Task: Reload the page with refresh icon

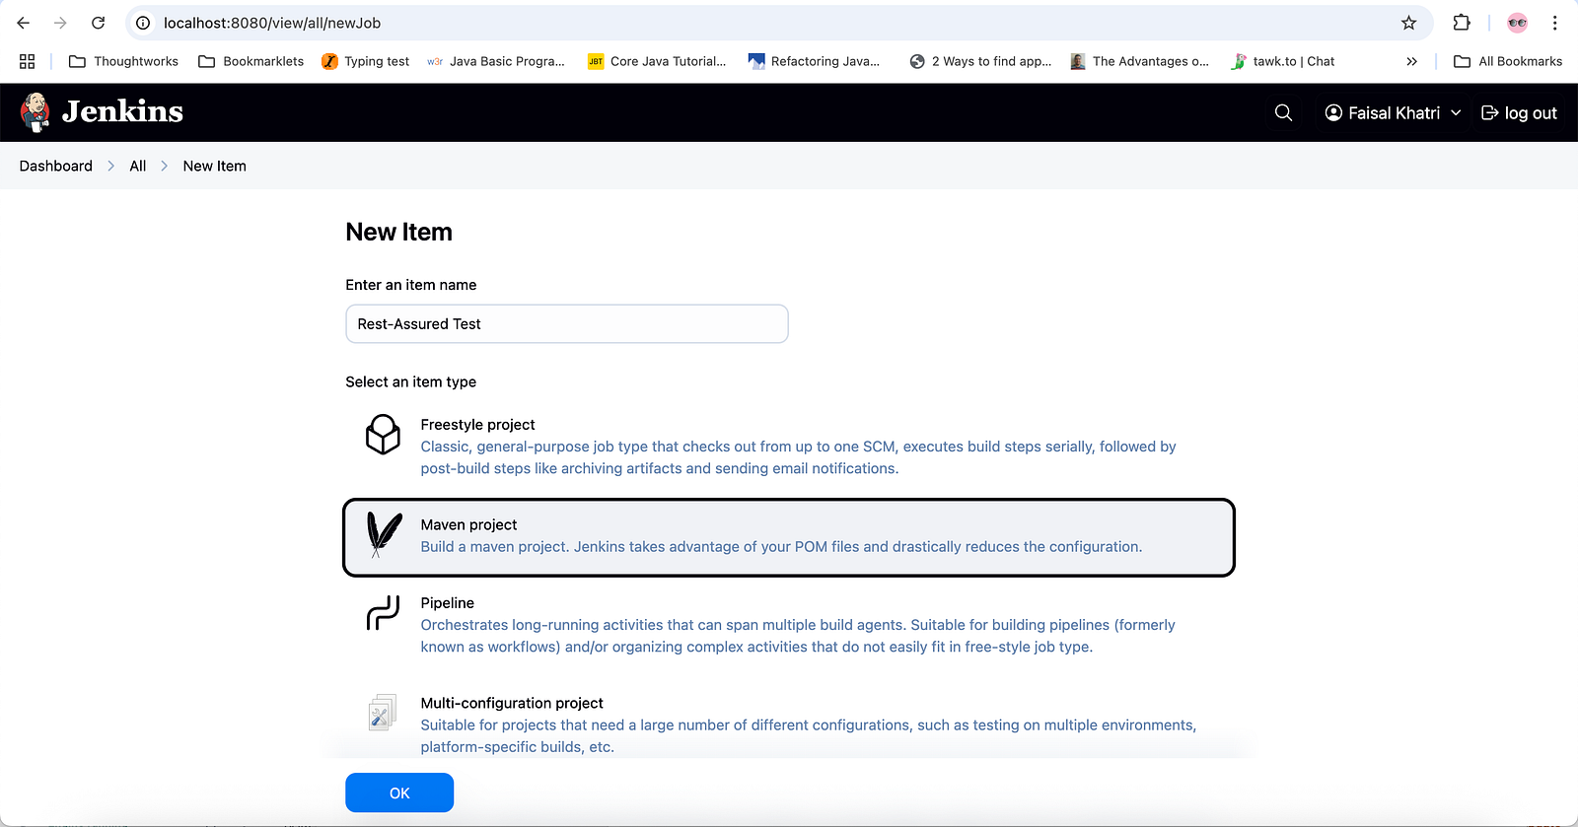Action: pos(98,23)
